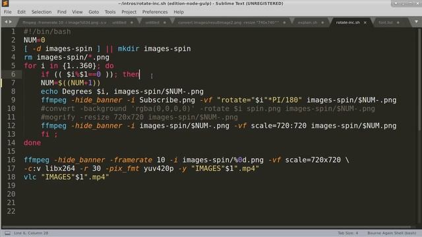Close the rotate-inc.sh tab
This screenshot has height=237, width=422.
365,22
